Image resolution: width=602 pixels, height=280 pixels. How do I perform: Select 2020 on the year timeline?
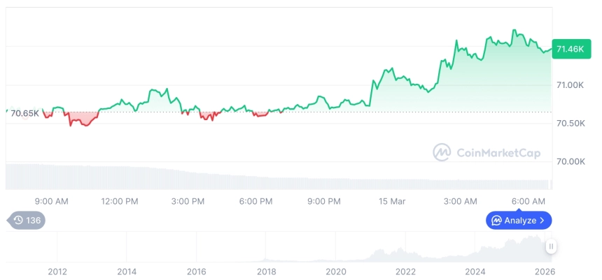(x=336, y=272)
